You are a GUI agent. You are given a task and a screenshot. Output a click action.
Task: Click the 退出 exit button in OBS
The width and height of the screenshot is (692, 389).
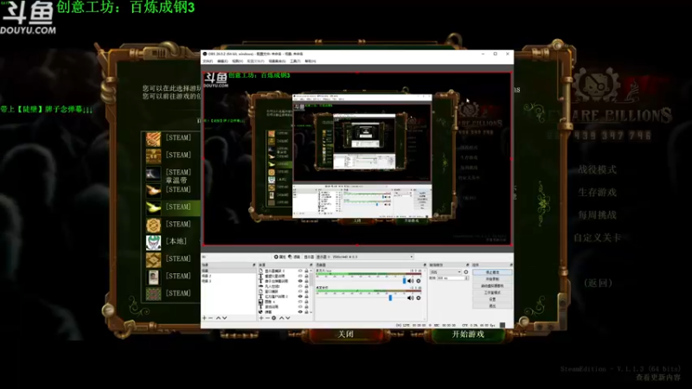492,306
